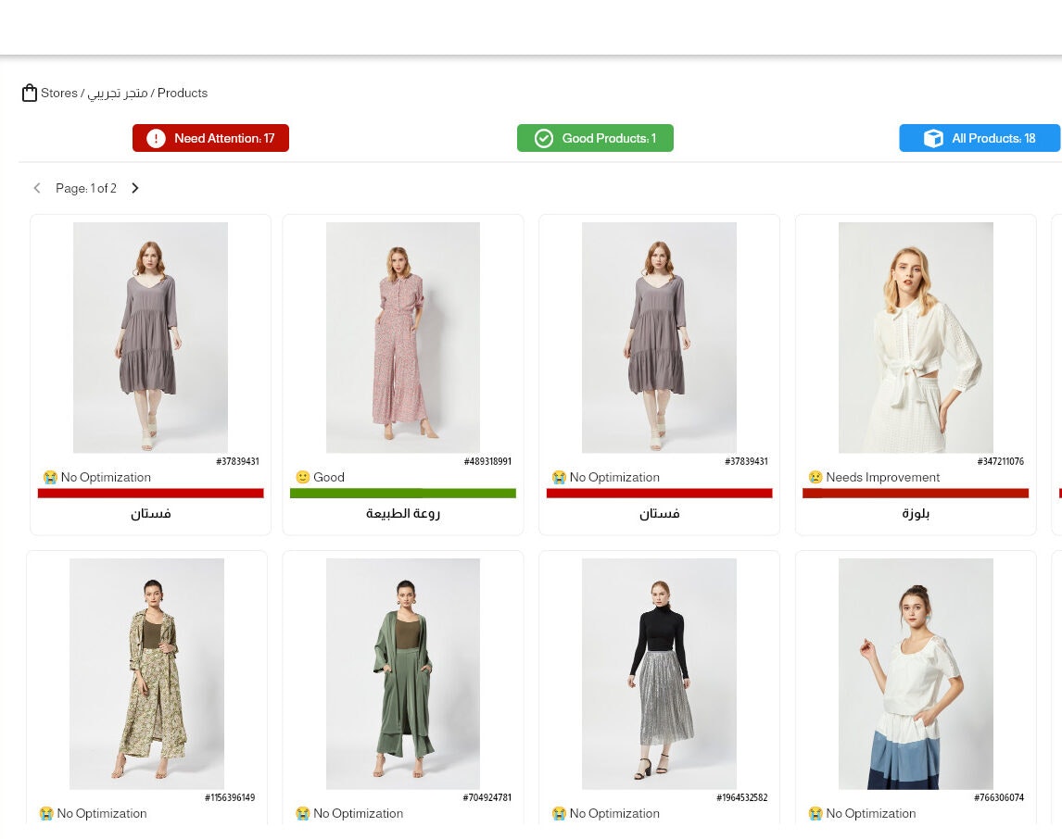The height and width of the screenshot is (839, 1062).
Task: Click the sad emoji beside Needs Improvement
Action: tap(815, 477)
